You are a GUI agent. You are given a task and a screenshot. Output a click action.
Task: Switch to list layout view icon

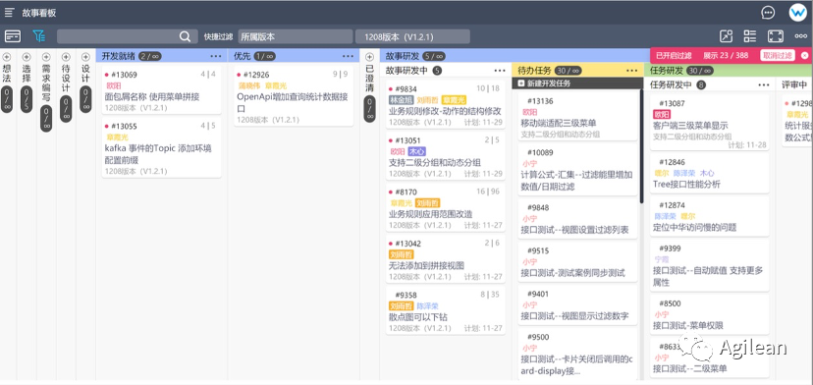(750, 36)
